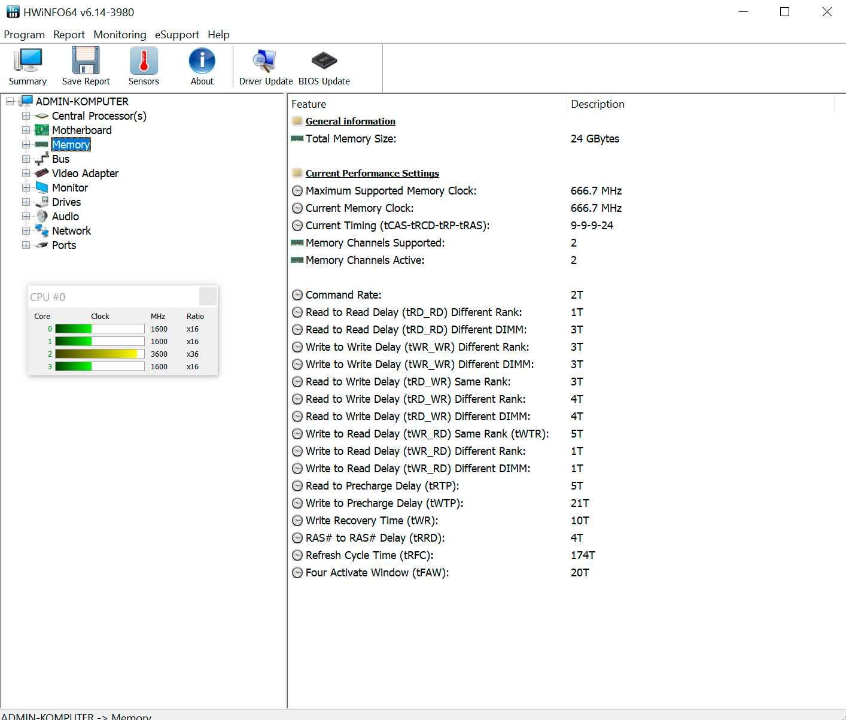This screenshot has width=846, height=720.
Task: Select ADMIN-KOMPUTER root item
Action: (x=82, y=102)
